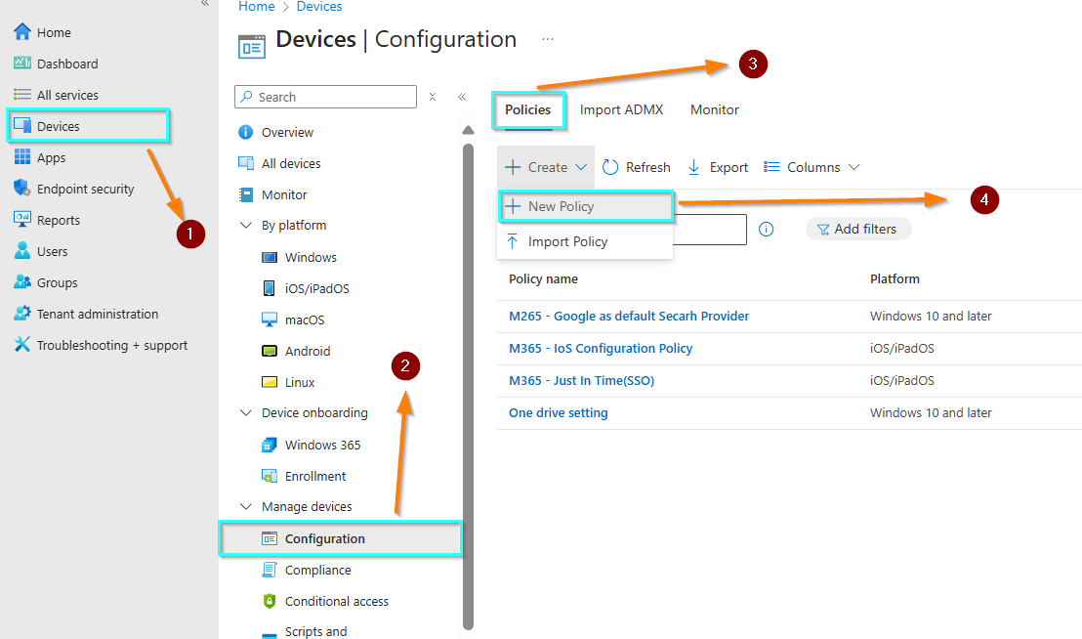Open the more options ellipsis next to title
1082x639 pixels.
coord(547,39)
